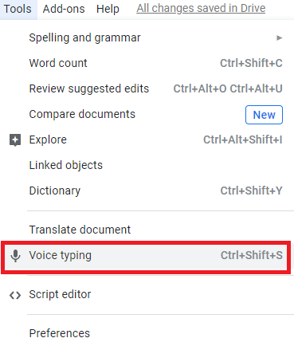The image size is (294, 342).
Task: Open the Tools menu in menu bar
Action: pyautogui.click(x=18, y=9)
